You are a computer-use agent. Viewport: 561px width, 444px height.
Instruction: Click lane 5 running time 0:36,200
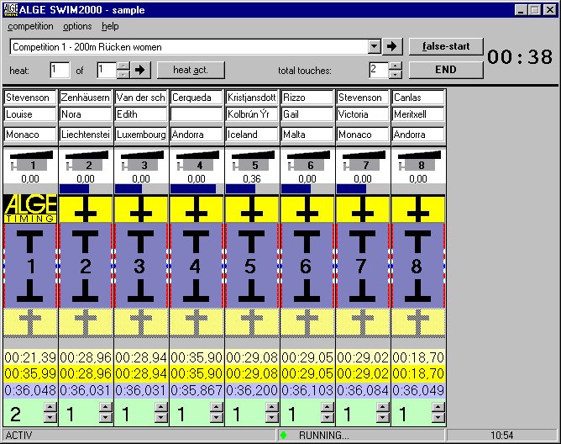click(252, 390)
